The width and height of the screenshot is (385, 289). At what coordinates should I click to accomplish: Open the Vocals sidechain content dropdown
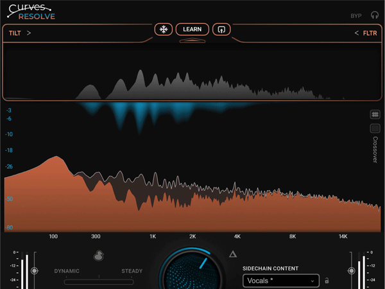pyautogui.click(x=281, y=281)
